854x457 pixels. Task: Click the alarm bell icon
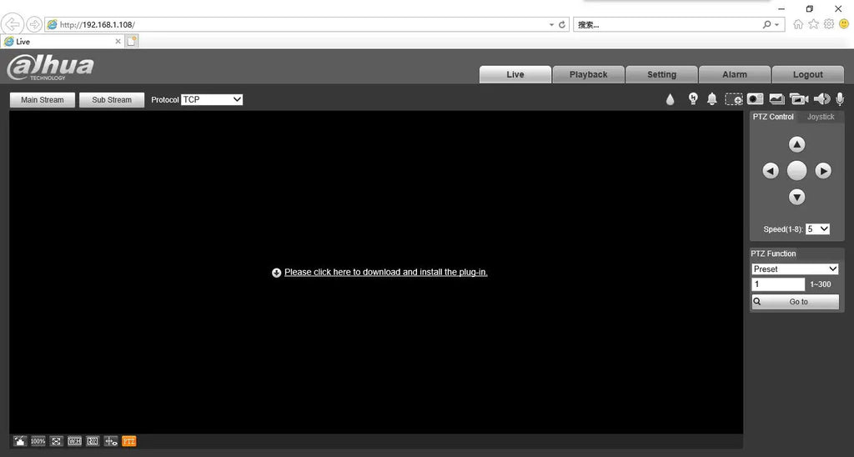(x=711, y=99)
